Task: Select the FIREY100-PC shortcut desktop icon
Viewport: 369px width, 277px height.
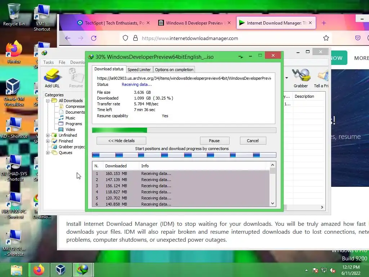Action: (x=14, y=206)
